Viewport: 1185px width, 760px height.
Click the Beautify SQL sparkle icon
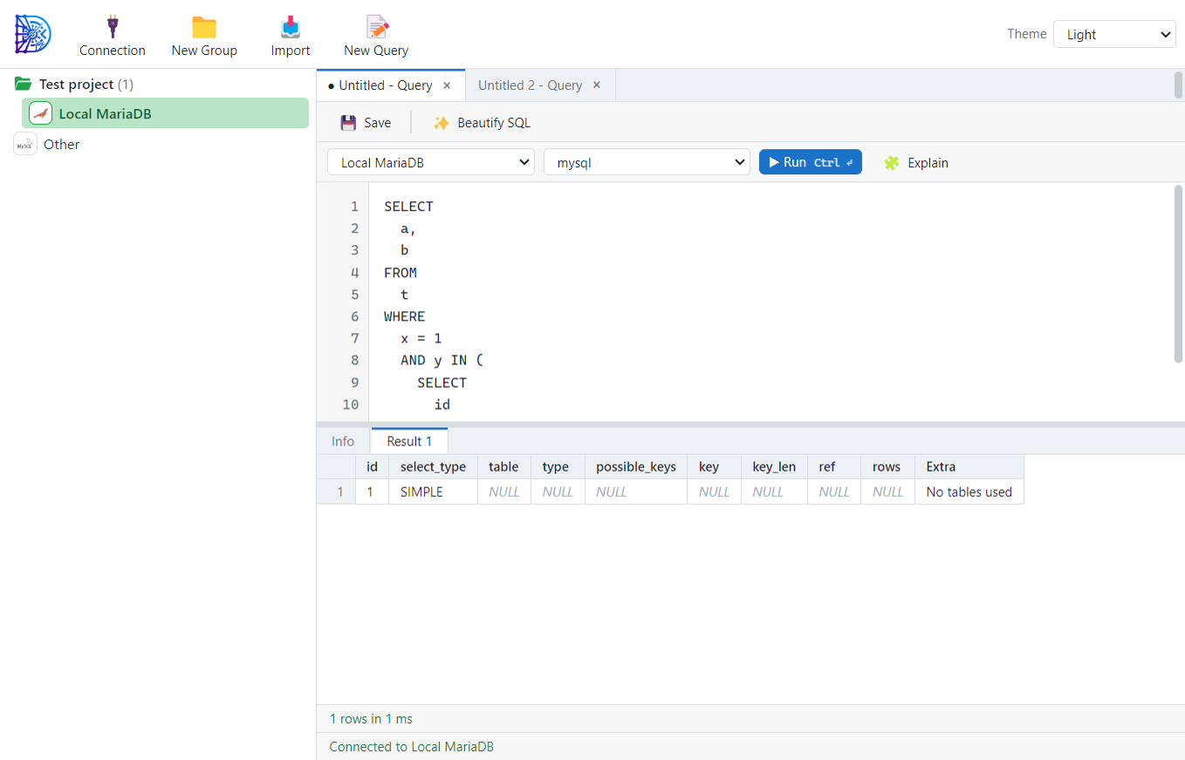click(x=442, y=123)
